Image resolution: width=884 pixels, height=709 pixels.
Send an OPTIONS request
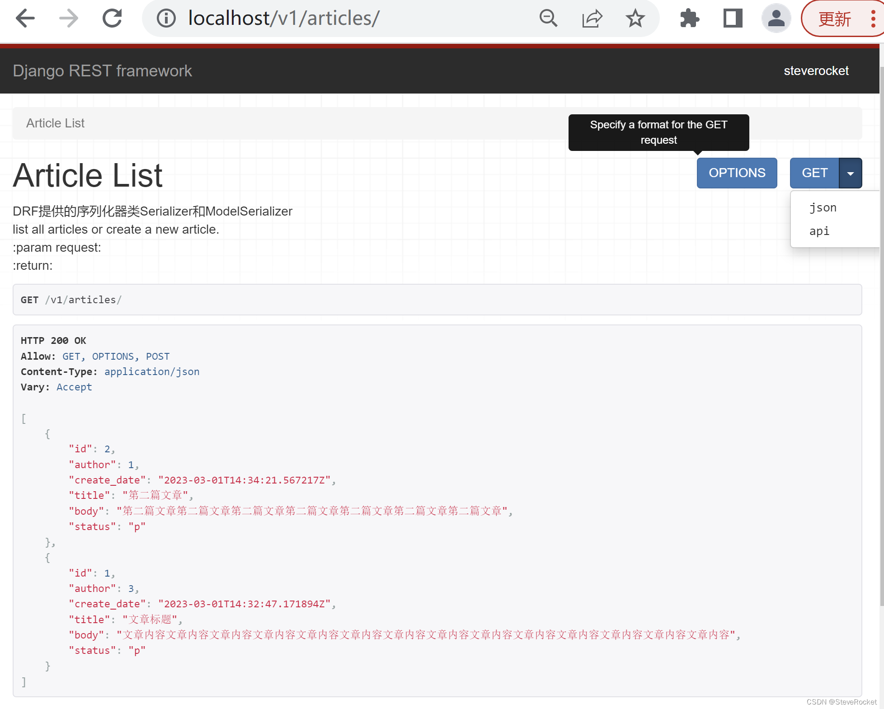point(737,173)
